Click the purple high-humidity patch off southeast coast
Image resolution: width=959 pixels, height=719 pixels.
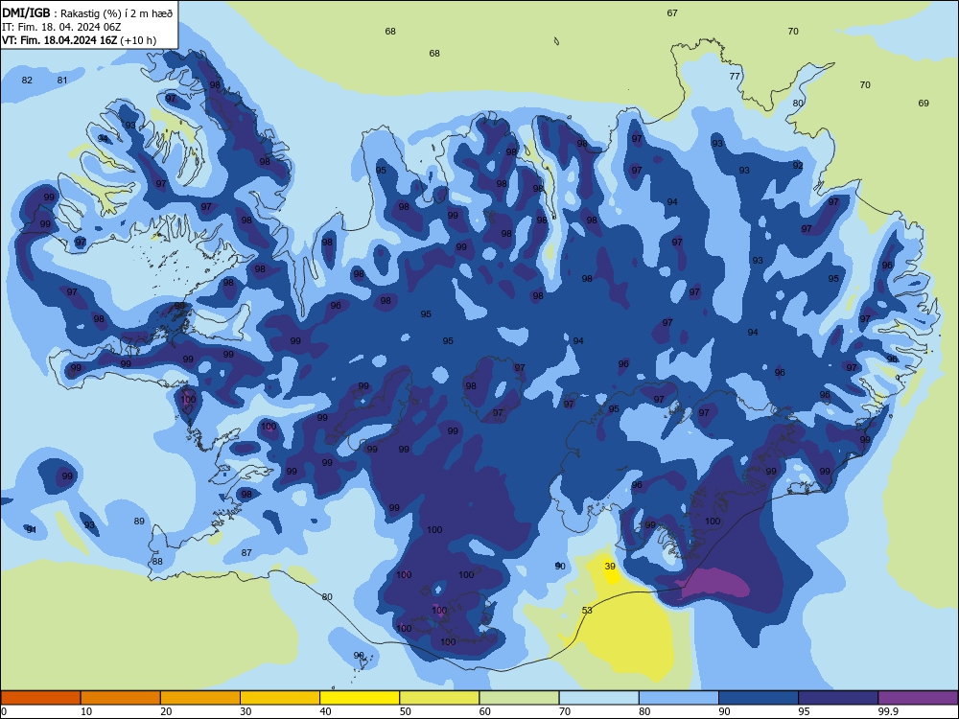pos(716,583)
